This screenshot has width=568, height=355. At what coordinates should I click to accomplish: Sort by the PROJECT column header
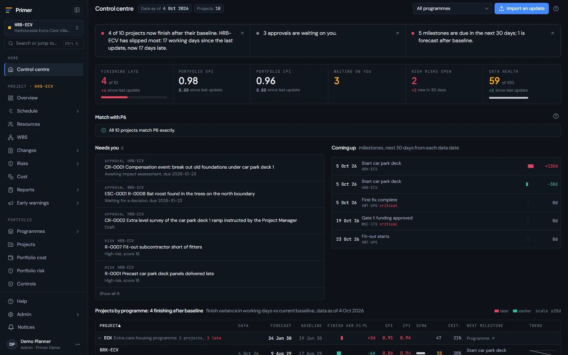(110, 326)
